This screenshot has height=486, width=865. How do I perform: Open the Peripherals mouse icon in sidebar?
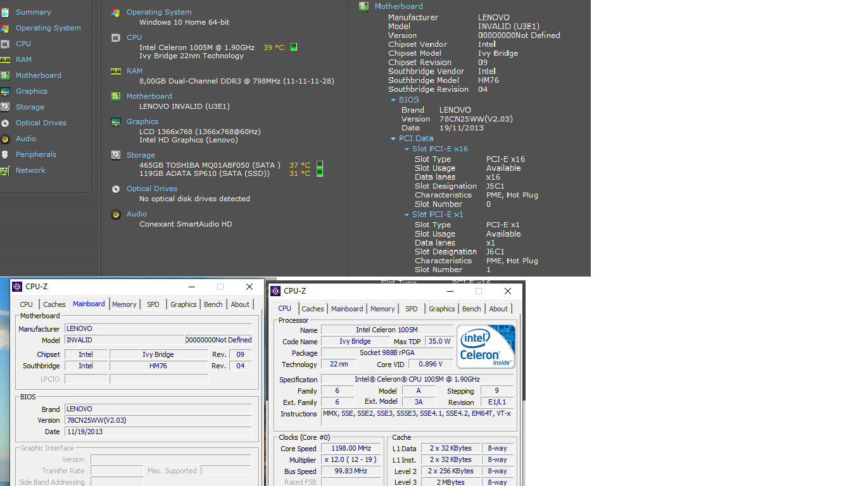pos(5,154)
